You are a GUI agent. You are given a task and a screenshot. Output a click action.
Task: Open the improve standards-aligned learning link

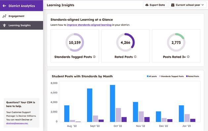coord(89,25)
